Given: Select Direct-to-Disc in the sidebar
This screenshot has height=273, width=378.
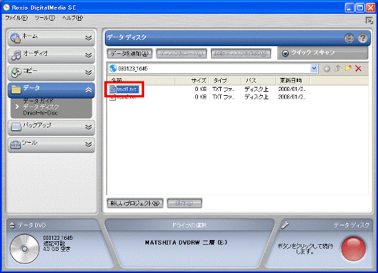Looking at the screenshot, I should point(41,113).
